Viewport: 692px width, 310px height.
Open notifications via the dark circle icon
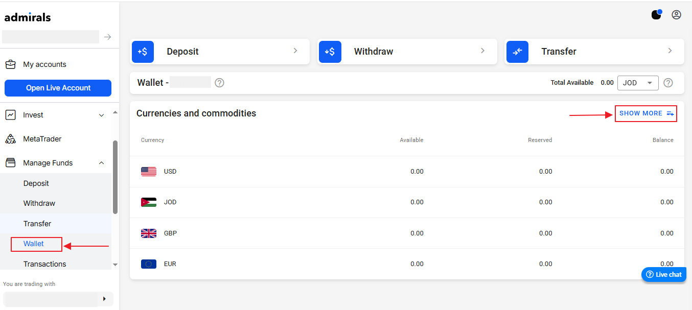(x=657, y=15)
